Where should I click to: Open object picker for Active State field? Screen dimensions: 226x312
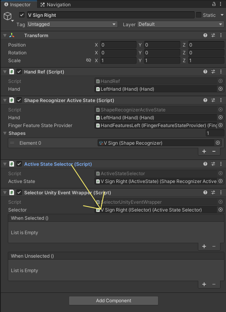click(221, 181)
